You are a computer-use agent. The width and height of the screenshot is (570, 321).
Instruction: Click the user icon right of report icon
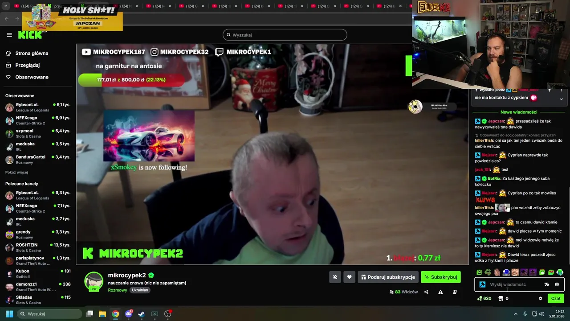[x=455, y=292]
